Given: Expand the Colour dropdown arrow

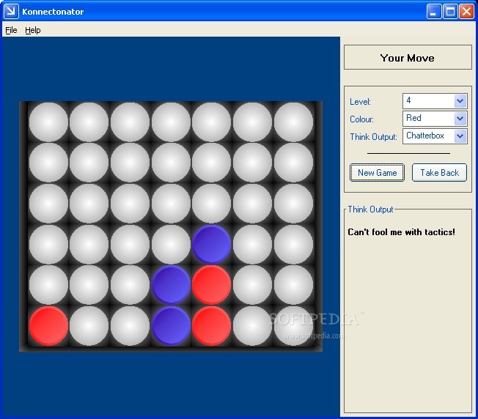Looking at the screenshot, I should click(x=460, y=119).
